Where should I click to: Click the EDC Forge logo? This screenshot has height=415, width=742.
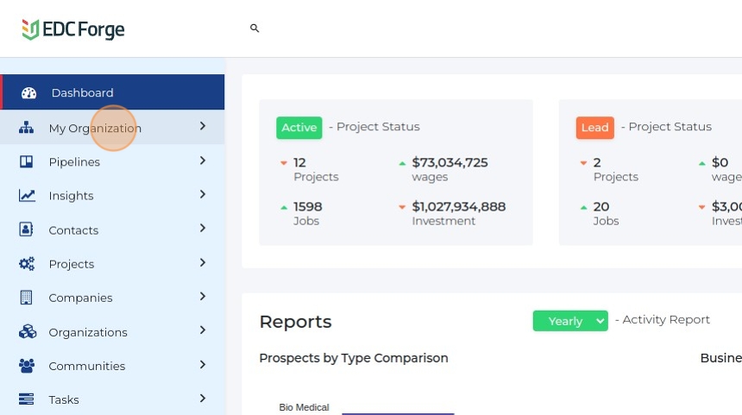pos(73,29)
